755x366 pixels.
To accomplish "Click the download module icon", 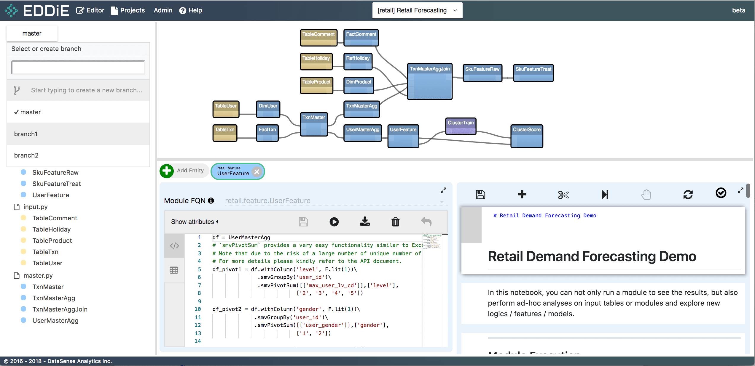I will 365,221.
